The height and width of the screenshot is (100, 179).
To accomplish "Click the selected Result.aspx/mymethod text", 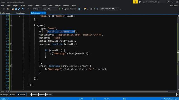I will coord(61,32).
